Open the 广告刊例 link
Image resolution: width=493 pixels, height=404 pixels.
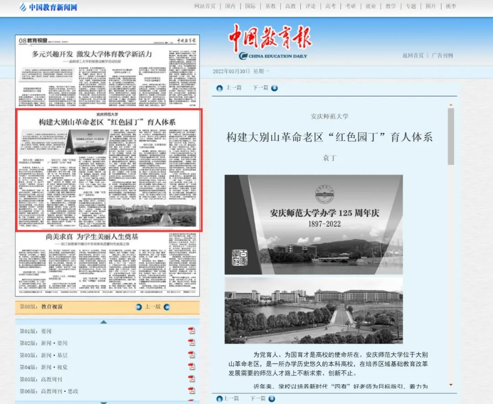(442, 56)
